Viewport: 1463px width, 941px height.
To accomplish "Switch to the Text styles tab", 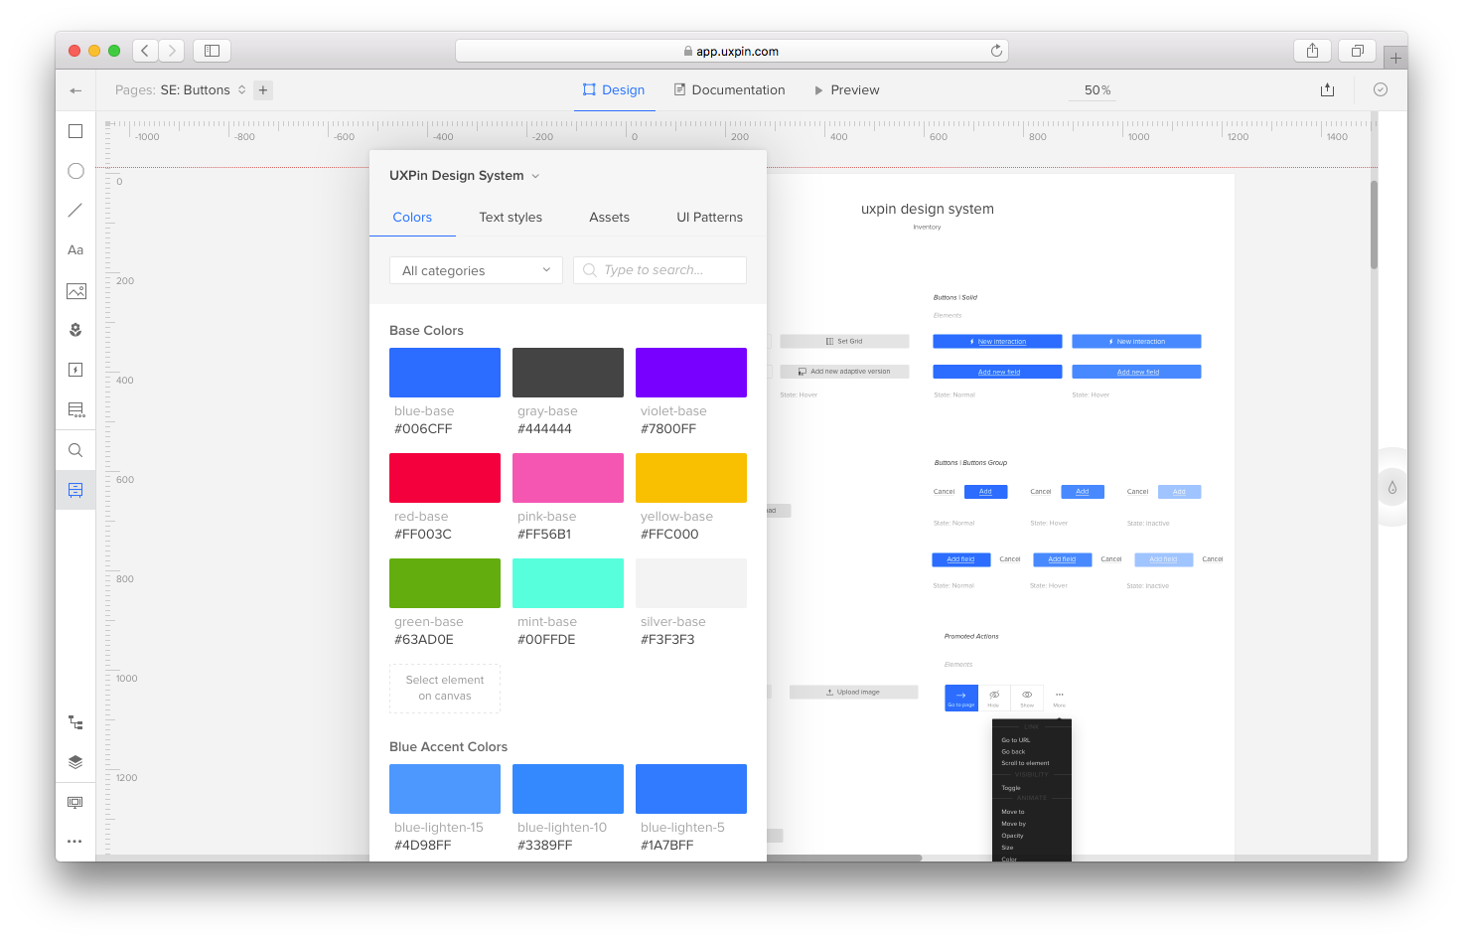I will [511, 218].
